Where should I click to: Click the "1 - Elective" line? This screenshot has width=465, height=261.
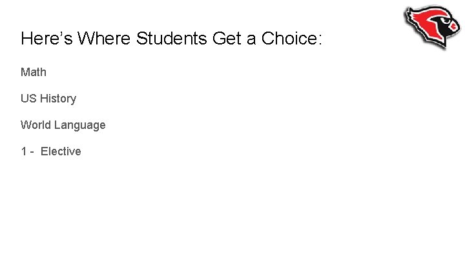click(x=51, y=151)
